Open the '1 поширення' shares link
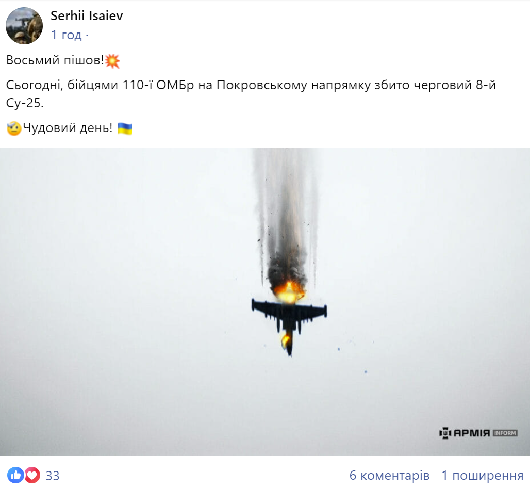 (x=483, y=475)
